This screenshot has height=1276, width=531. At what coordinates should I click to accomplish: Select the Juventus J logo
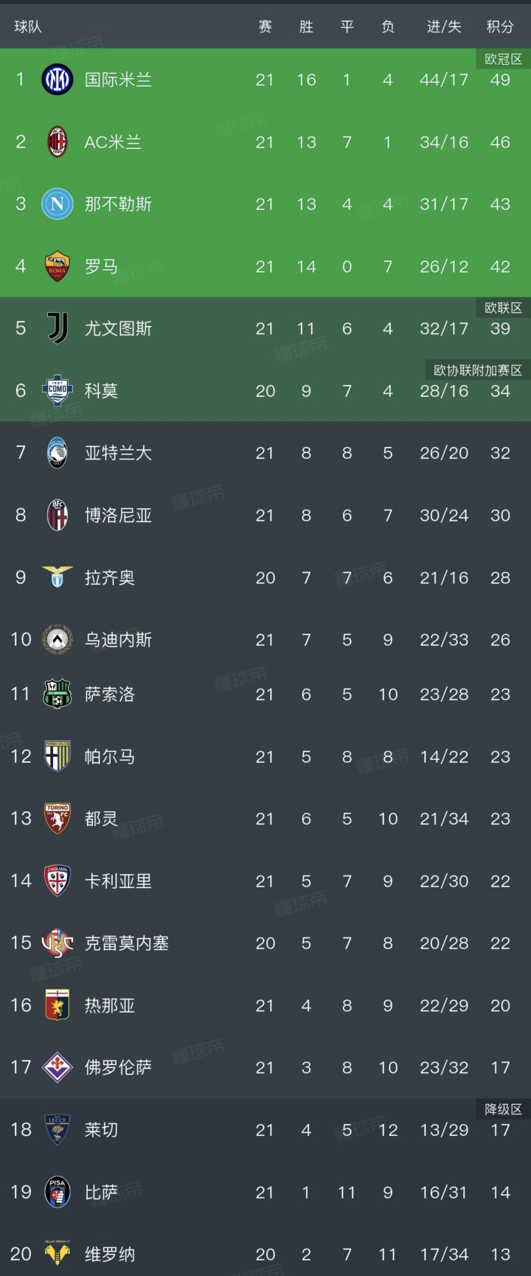[x=58, y=328]
